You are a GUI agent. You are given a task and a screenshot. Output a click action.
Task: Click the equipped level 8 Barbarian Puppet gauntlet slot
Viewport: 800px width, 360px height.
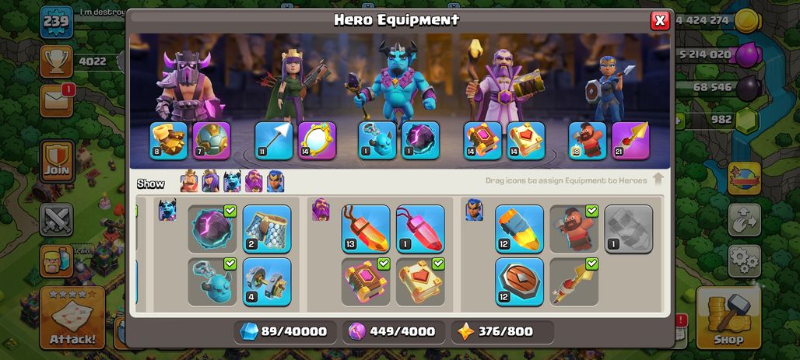(168, 141)
